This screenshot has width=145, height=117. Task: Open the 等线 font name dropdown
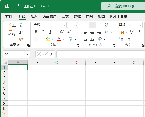(65, 25)
